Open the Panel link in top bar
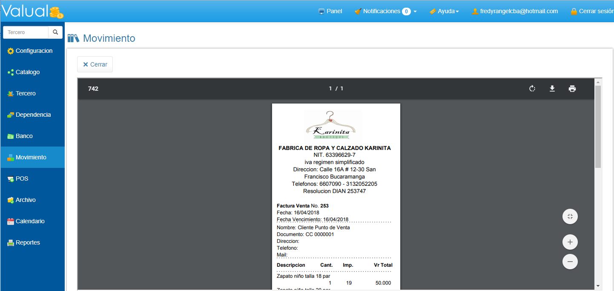 tap(330, 12)
